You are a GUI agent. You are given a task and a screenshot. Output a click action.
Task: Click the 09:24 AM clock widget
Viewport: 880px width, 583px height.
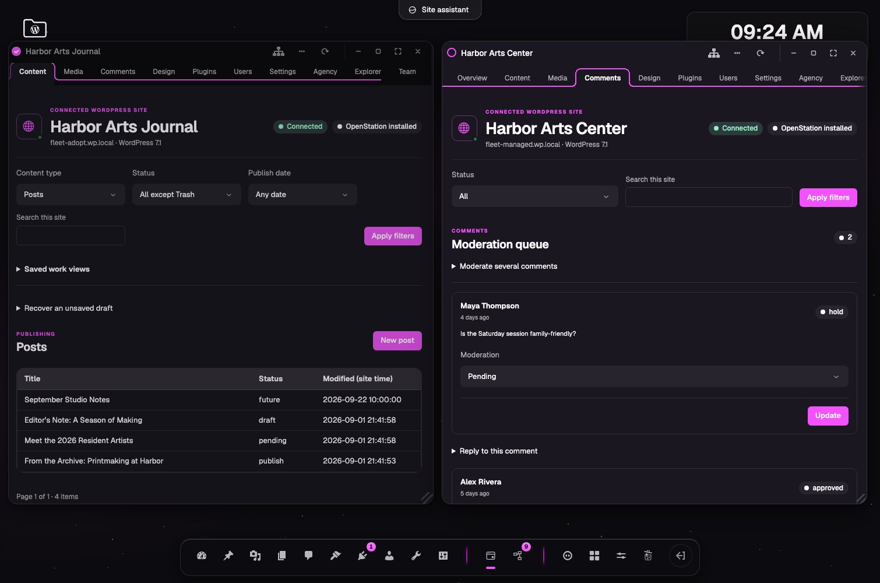pyautogui.click(x=777, y=31)
